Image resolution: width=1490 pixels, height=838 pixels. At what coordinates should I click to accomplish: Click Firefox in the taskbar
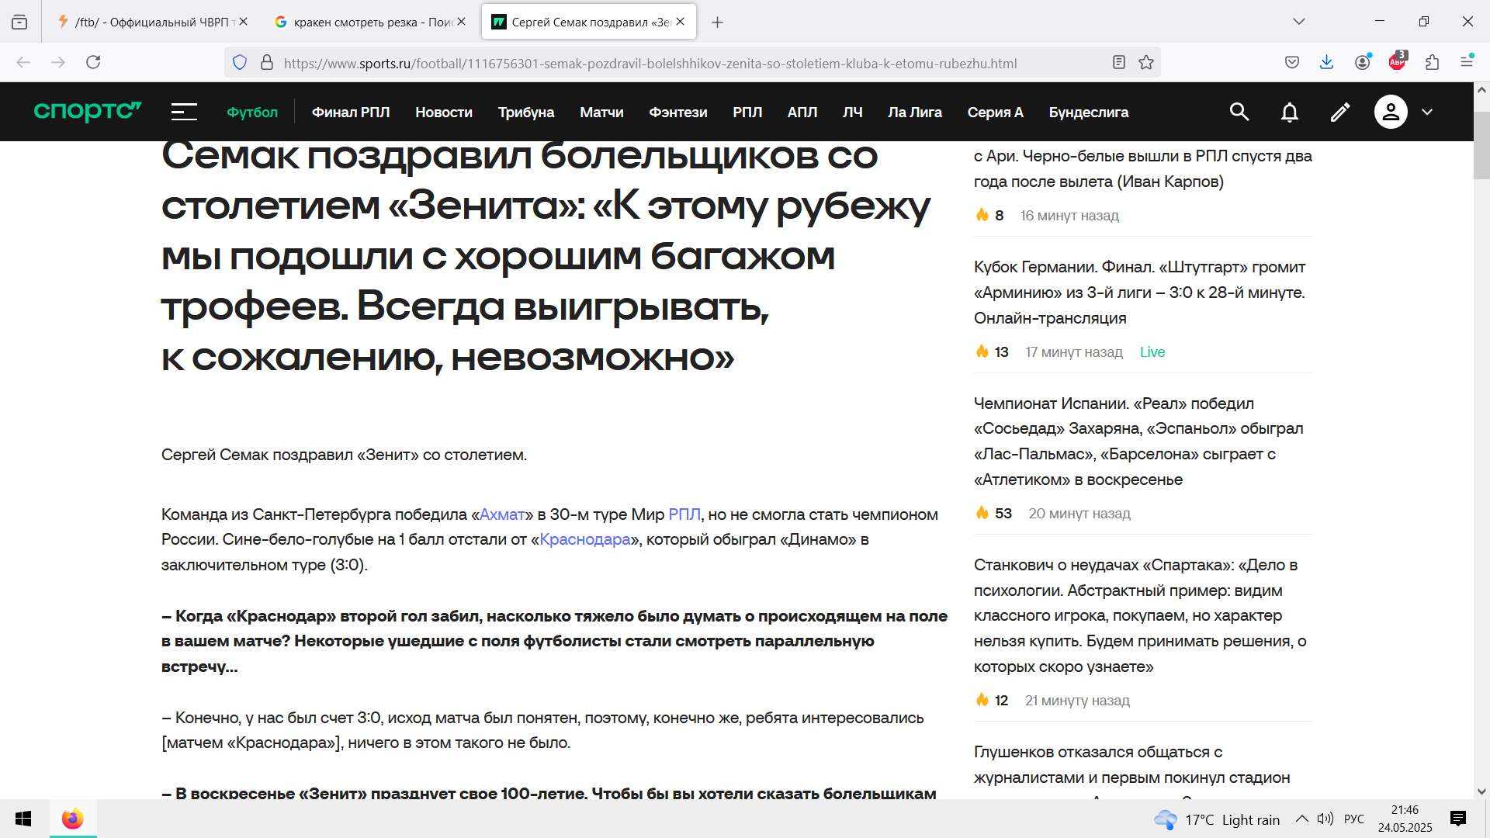click(x=73, y=819)
